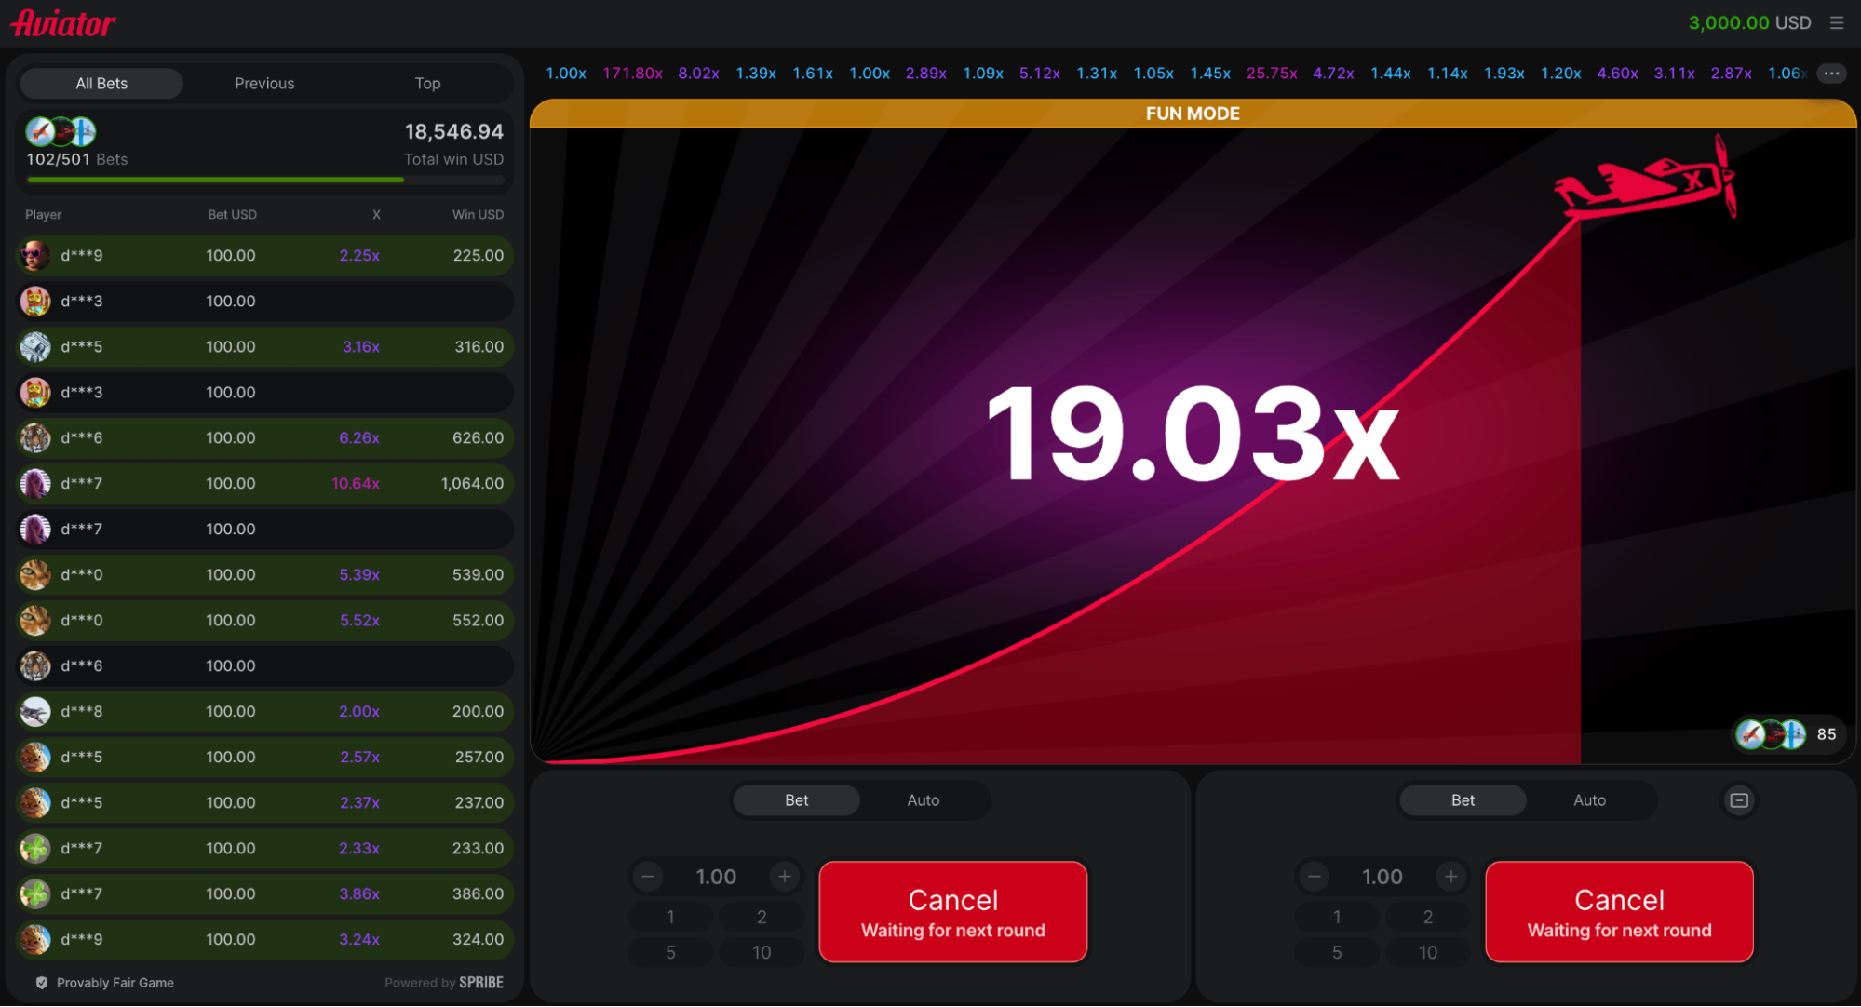The width and height of the screenshot is (1861, 1007).
Task: Click Provably Fair Game shield icon
Action: 42,983
